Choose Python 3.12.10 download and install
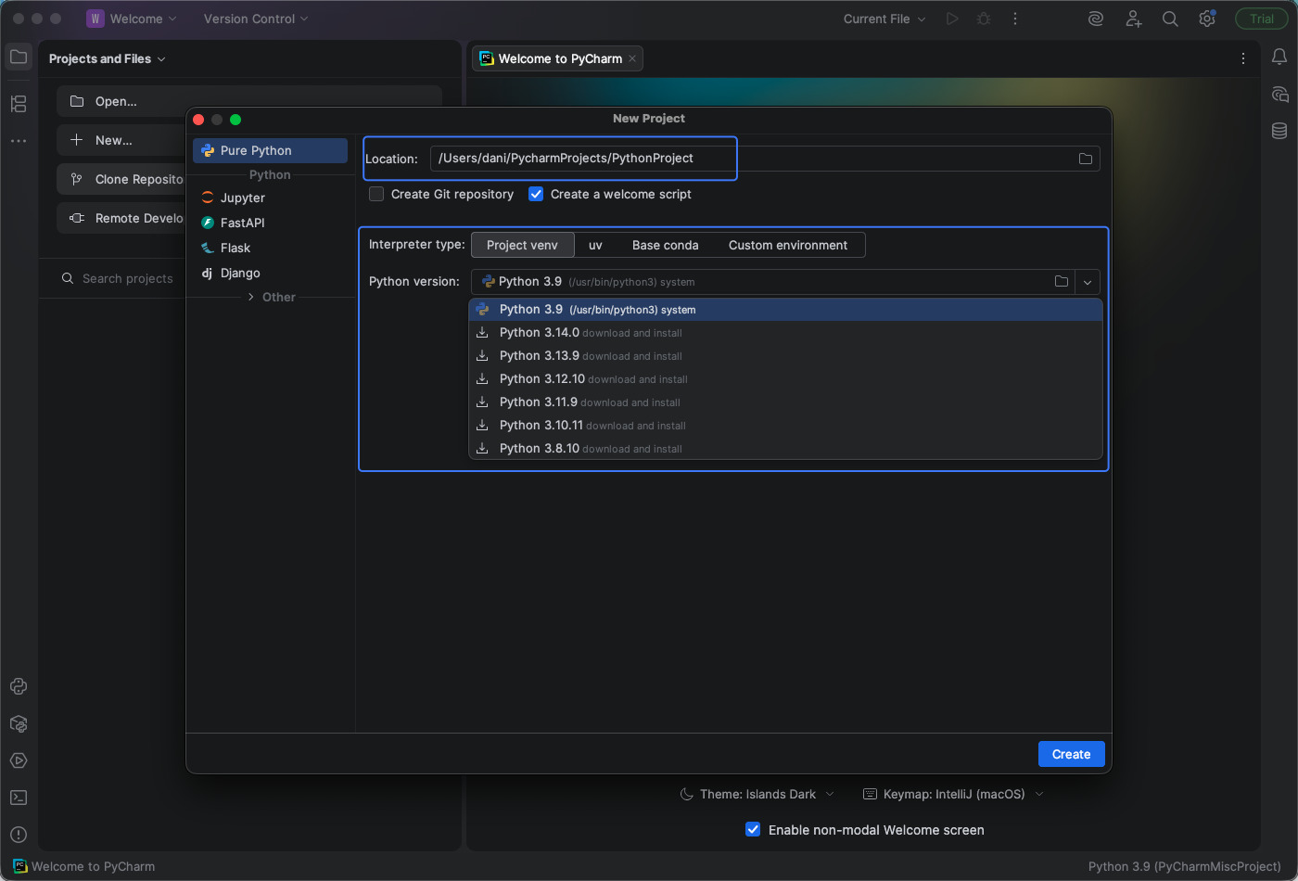This screenshot has width=1298, height=881. (786, 379)
